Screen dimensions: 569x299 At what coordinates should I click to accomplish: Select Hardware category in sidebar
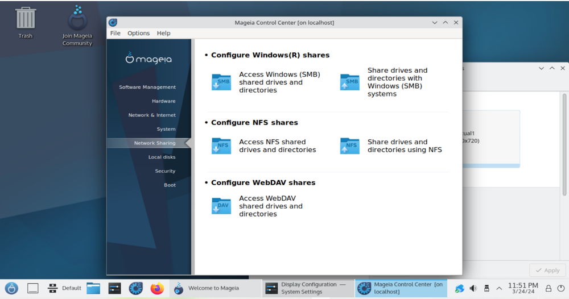coord(164,101)
